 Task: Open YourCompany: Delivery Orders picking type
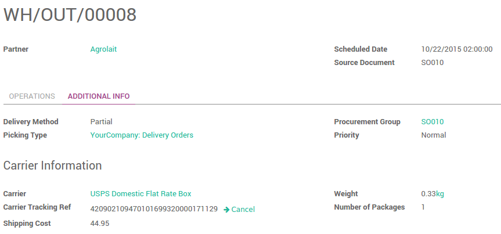(142, 135)
